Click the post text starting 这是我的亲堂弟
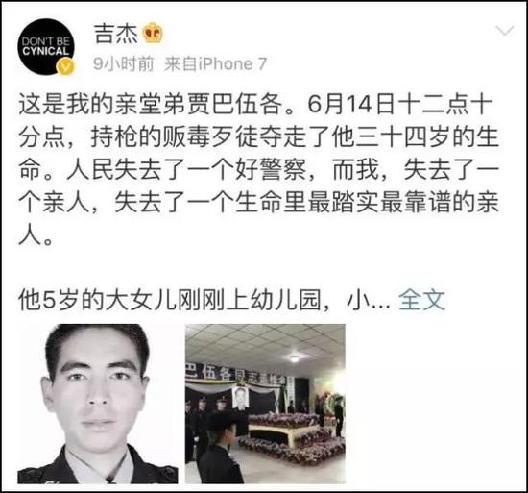The image size is (528, 493). (258, 169)
